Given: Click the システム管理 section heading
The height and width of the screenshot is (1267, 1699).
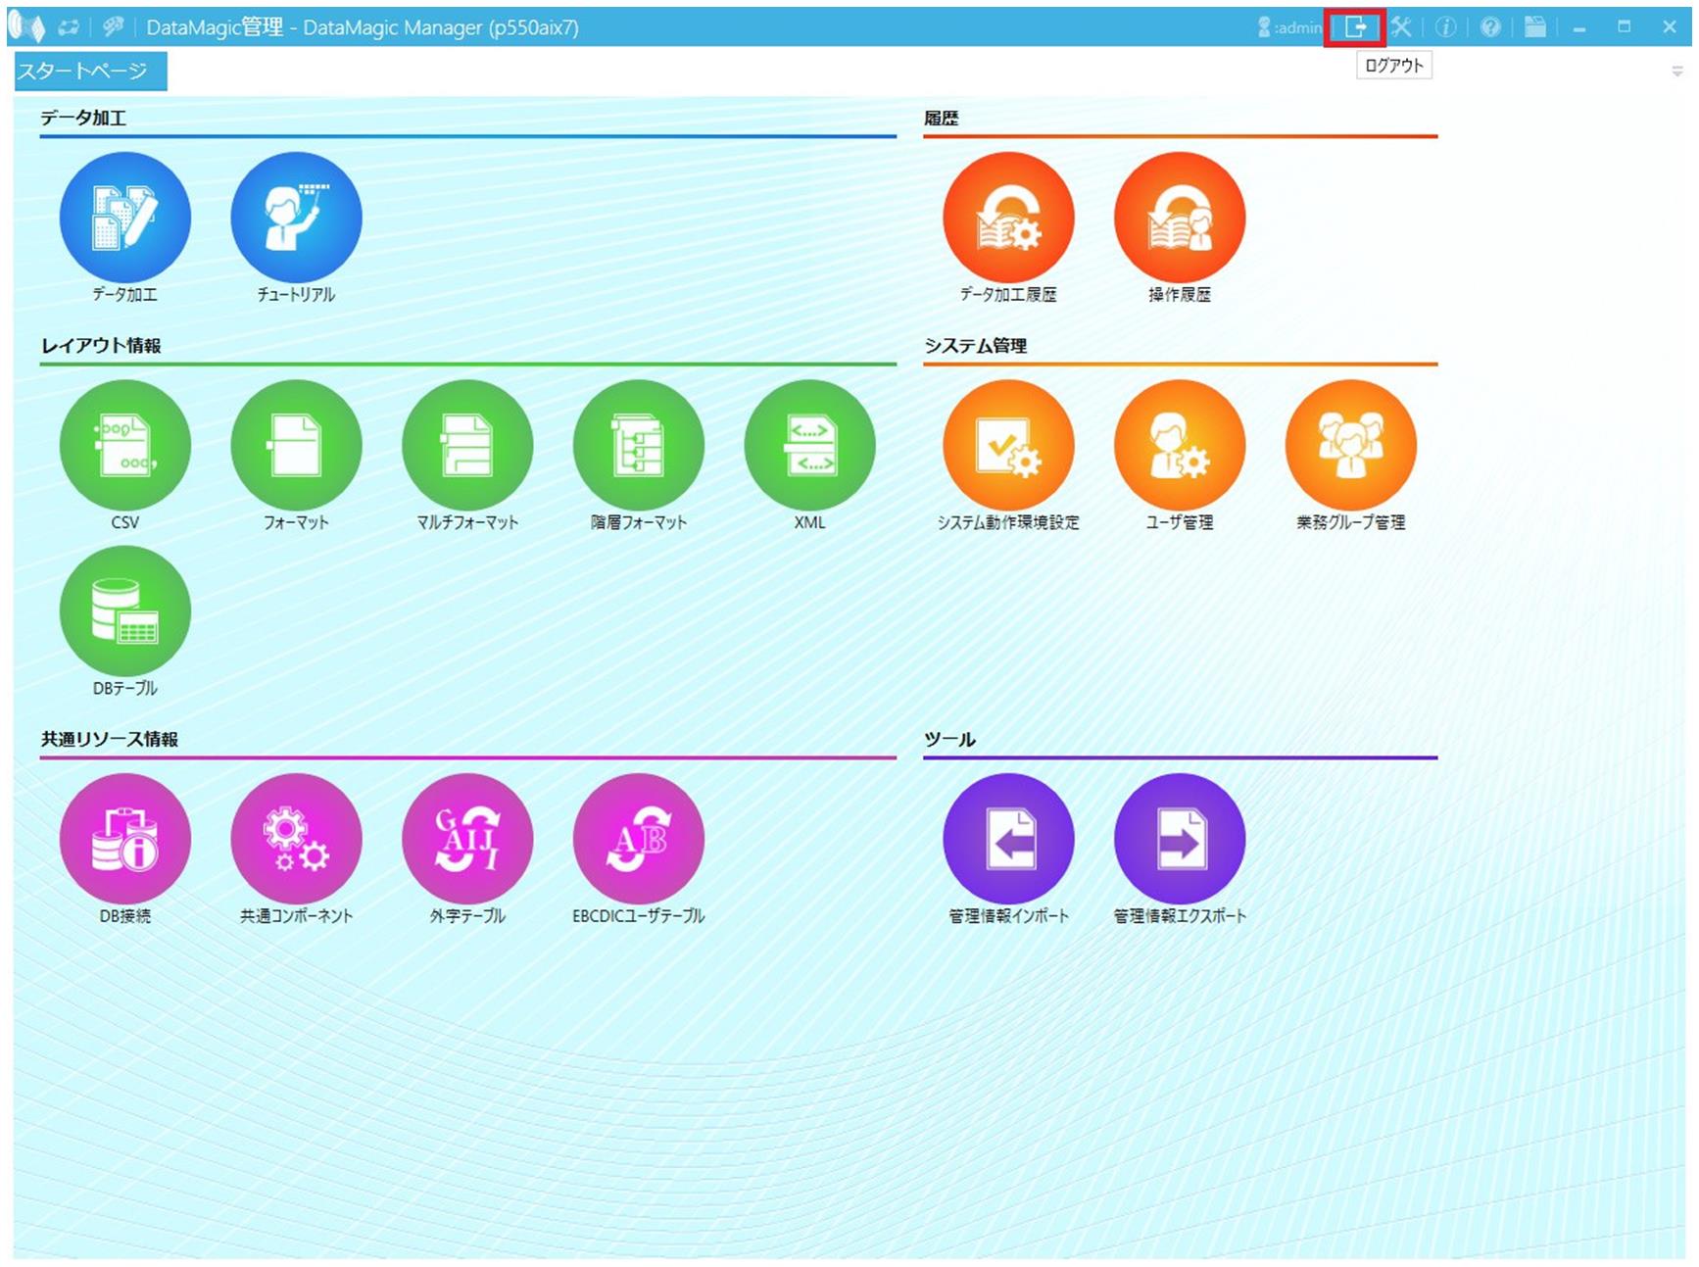Looking at the screenshot, I should 976,346.
